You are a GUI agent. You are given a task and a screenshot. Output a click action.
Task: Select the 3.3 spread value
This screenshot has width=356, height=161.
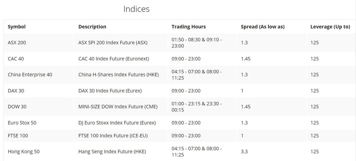tap(244, 152)
